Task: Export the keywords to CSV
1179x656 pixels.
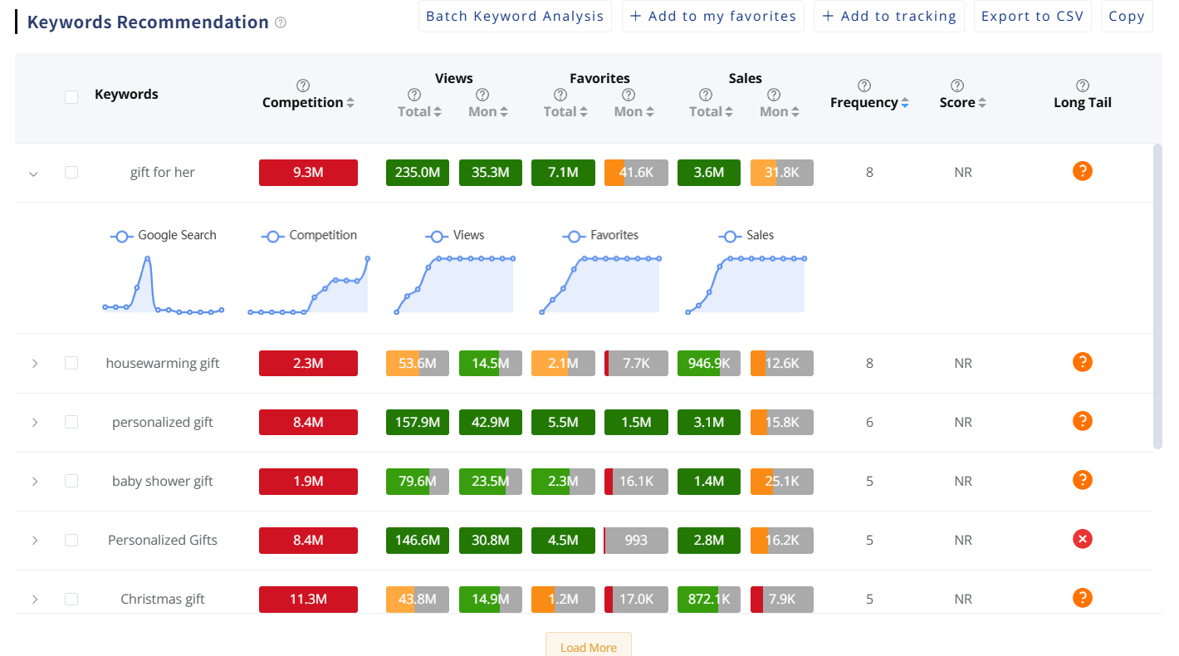Action: point(1032,17)
